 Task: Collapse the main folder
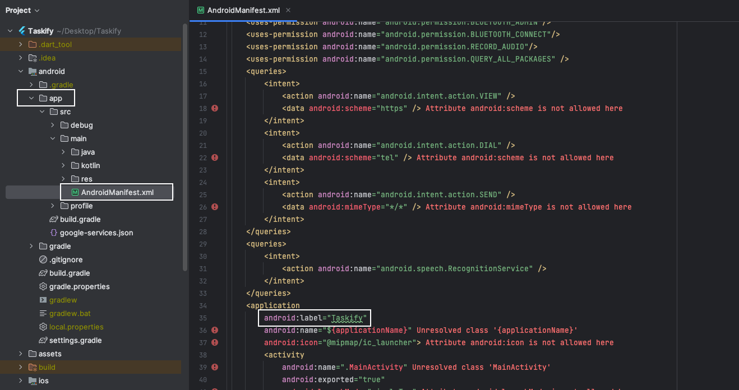(x=53, y=138)
